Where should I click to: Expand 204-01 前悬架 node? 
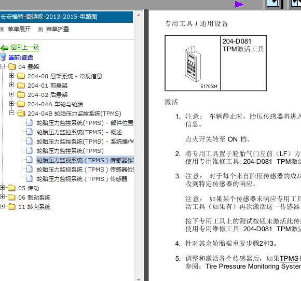(11, 85)
